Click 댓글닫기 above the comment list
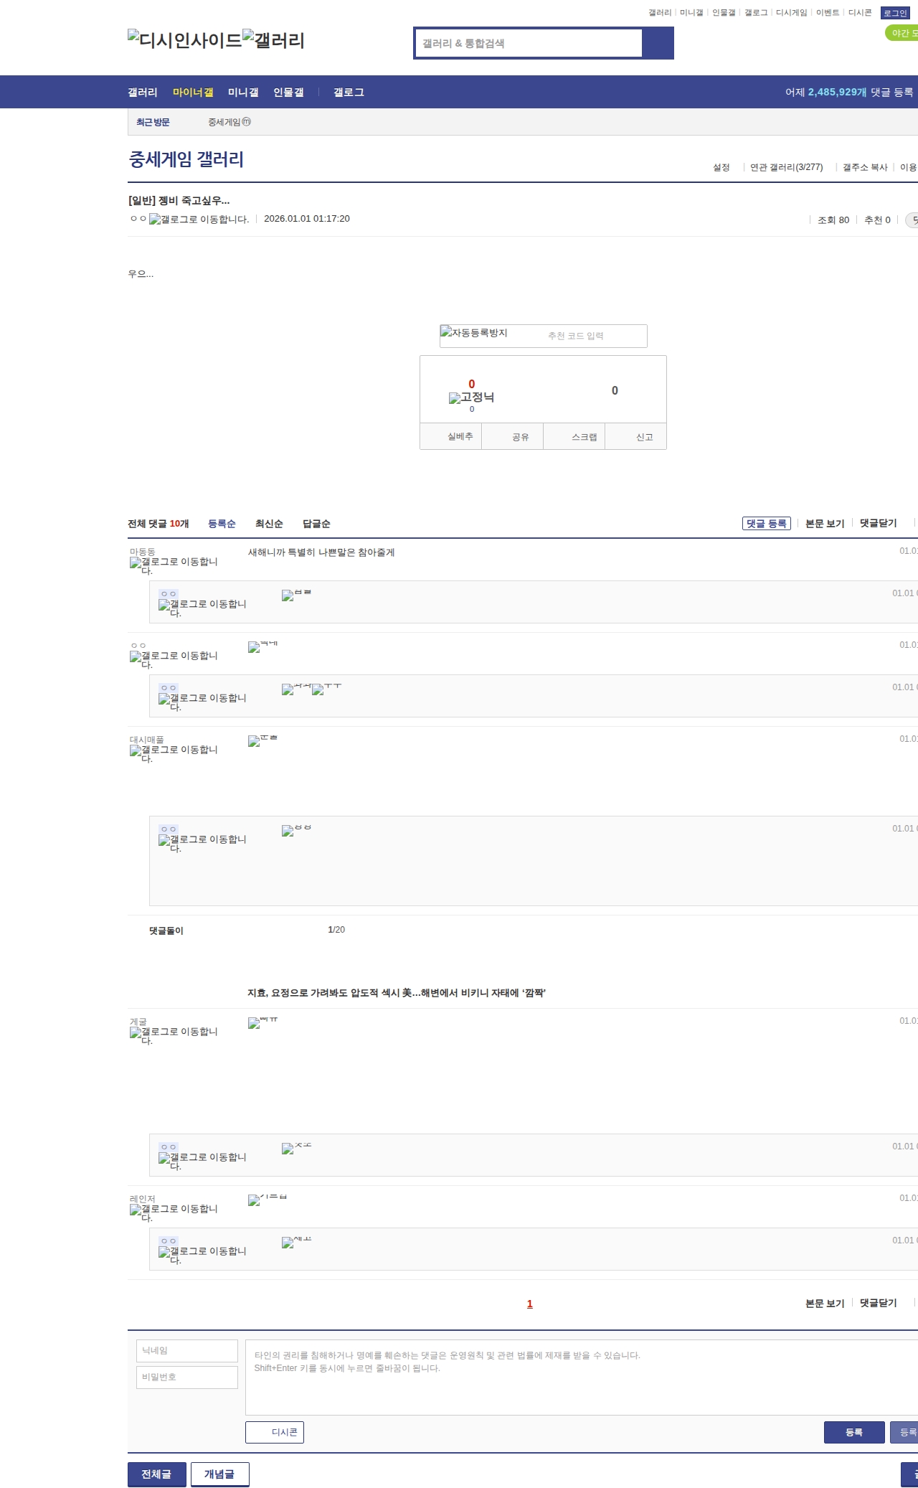 point(879,523)
